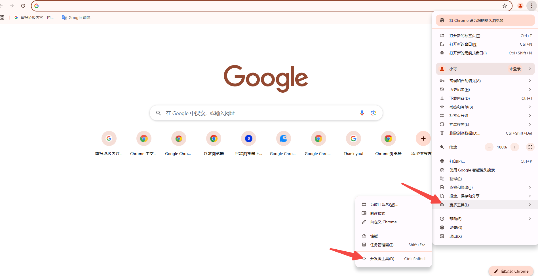
Task: Click the fullscreen icon next to zoom
Action: coord(530,147)
